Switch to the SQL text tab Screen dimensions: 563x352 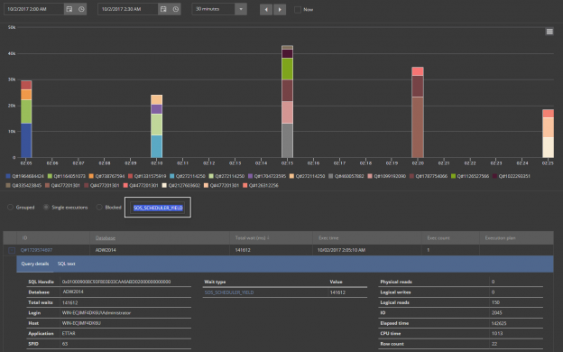67,264
